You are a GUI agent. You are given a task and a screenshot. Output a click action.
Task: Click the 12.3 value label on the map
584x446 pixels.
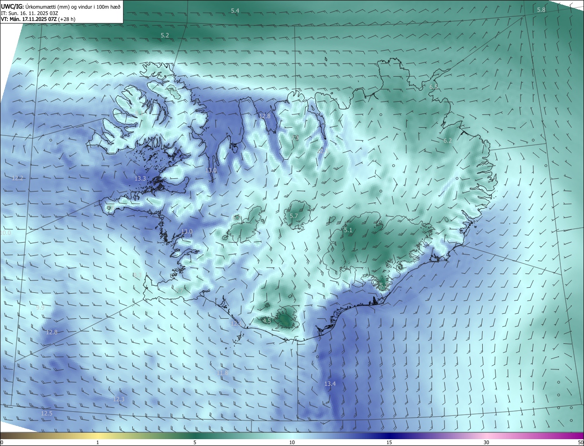pos(119,399)
